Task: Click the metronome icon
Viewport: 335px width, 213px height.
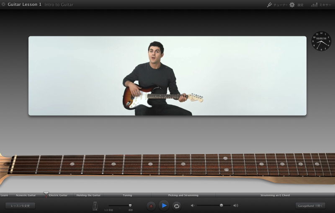Action: click(x=95, y=205)
